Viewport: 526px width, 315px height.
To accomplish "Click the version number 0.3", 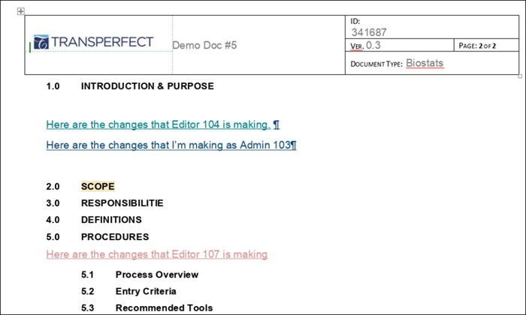I will click(x=374, y=46).
